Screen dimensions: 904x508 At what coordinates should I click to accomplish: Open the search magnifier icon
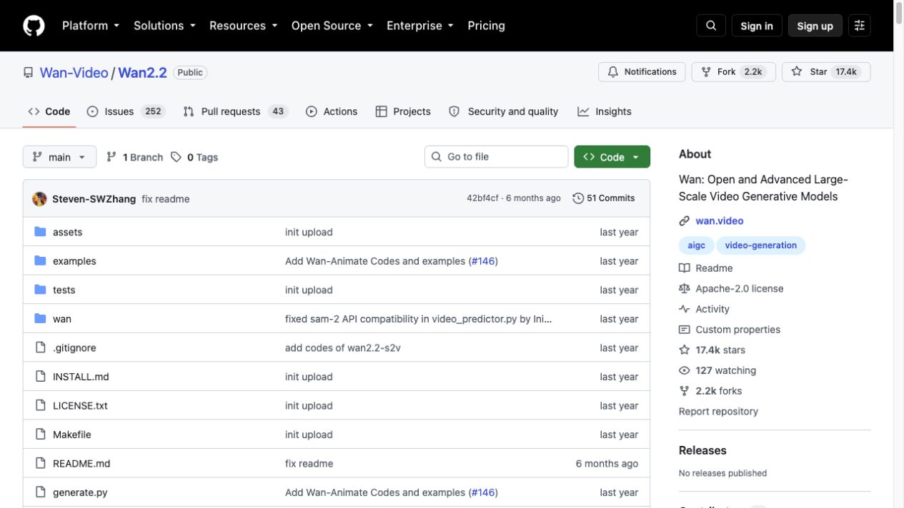click(711, 26)
